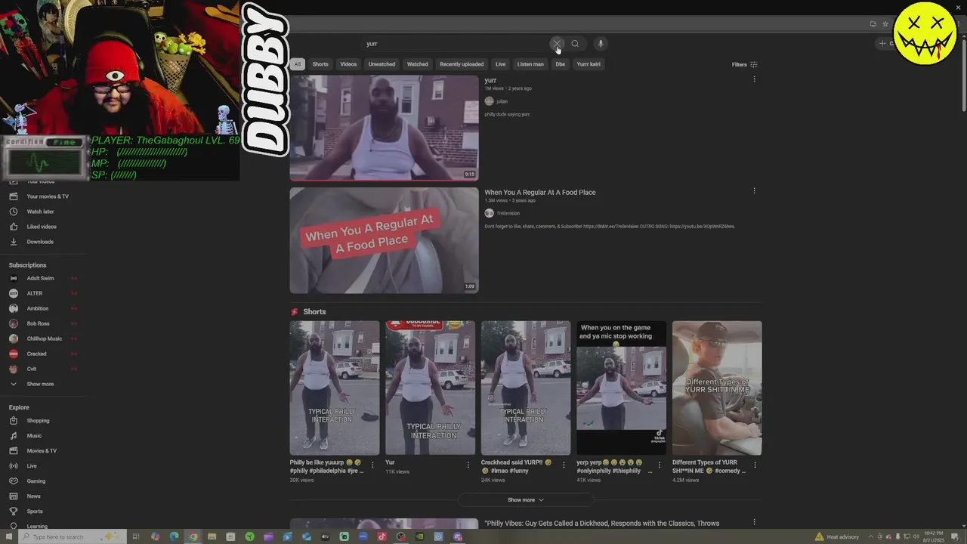Screen dimensions: 967x544
Task: Open Microsoft Edge from taskbar
Action: point(174,537)
